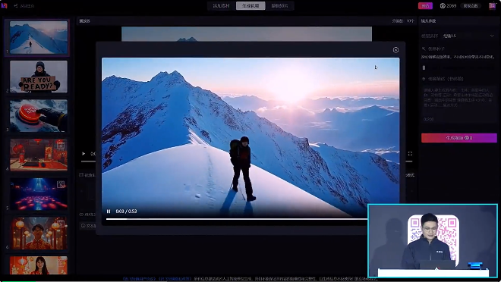Open the user avatar menu in the top bar
Image resolution: width=501 pixels, height=282 pixels.
(492, 6)
